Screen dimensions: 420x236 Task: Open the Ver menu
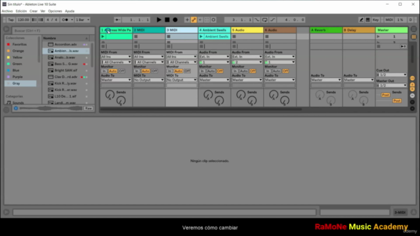[x=43, y=11]
